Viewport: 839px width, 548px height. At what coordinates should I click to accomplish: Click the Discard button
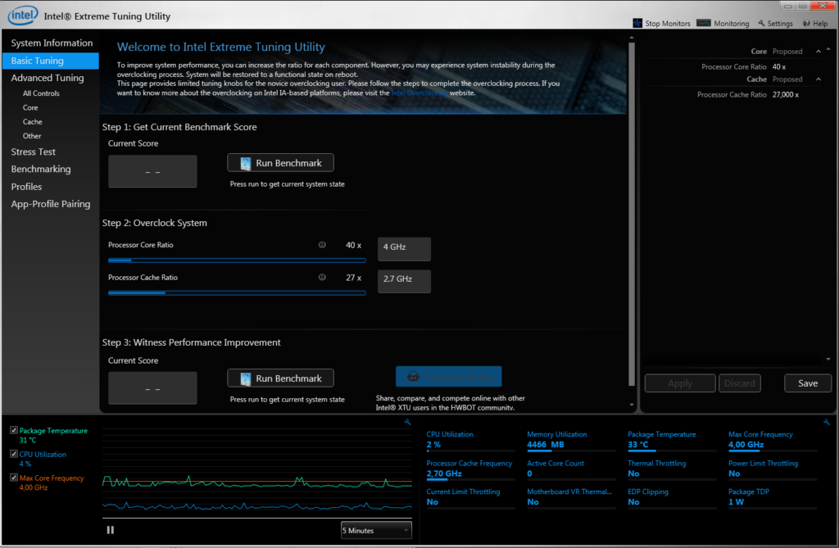point(740,383)
